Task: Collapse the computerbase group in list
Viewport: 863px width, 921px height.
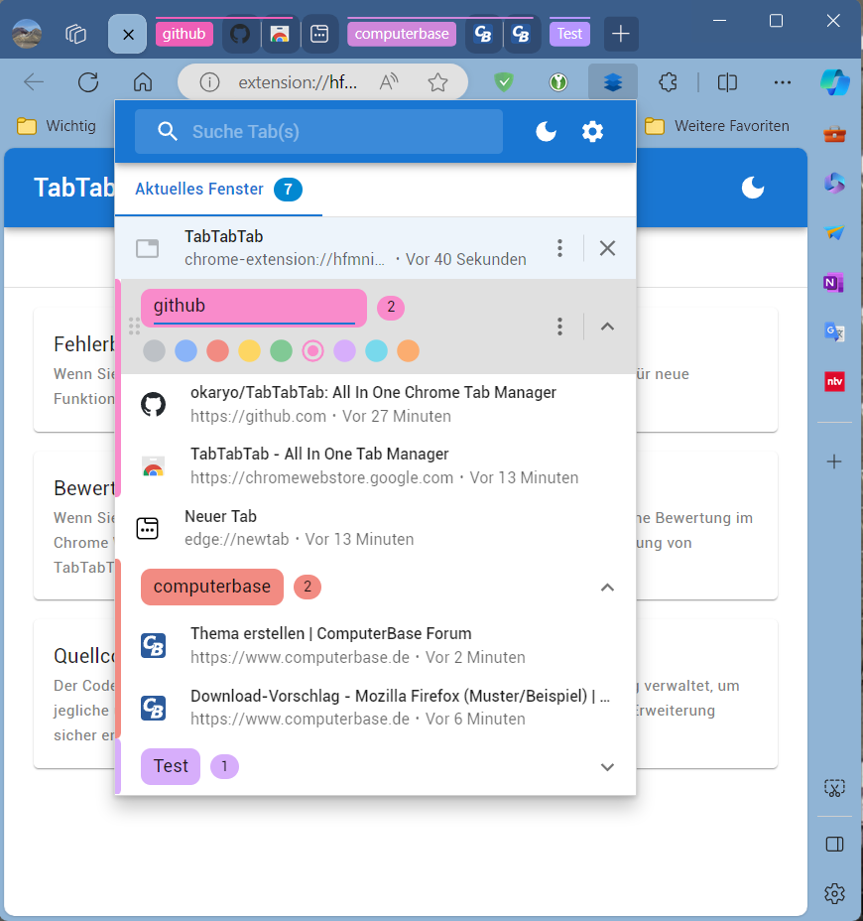Action: [608, 588]
